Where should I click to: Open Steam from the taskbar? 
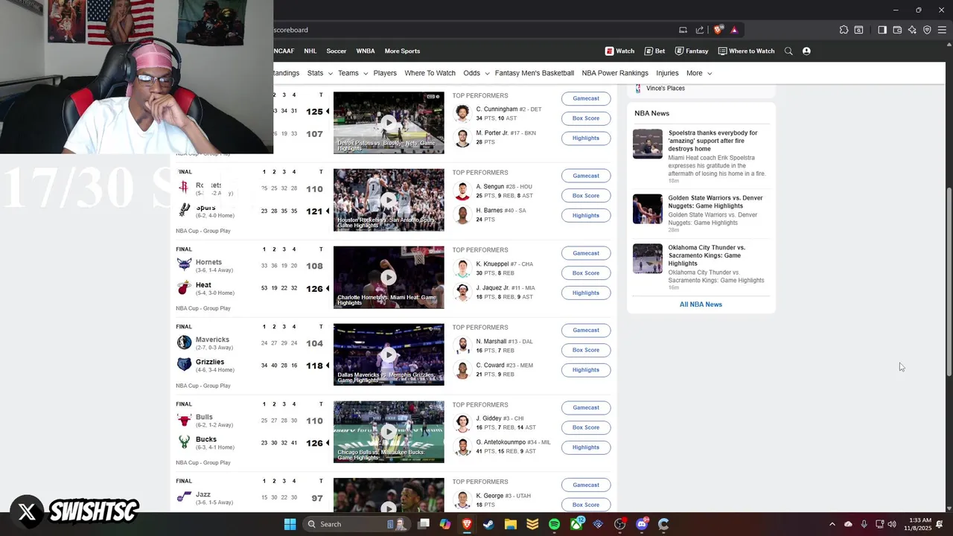[488, 524]
